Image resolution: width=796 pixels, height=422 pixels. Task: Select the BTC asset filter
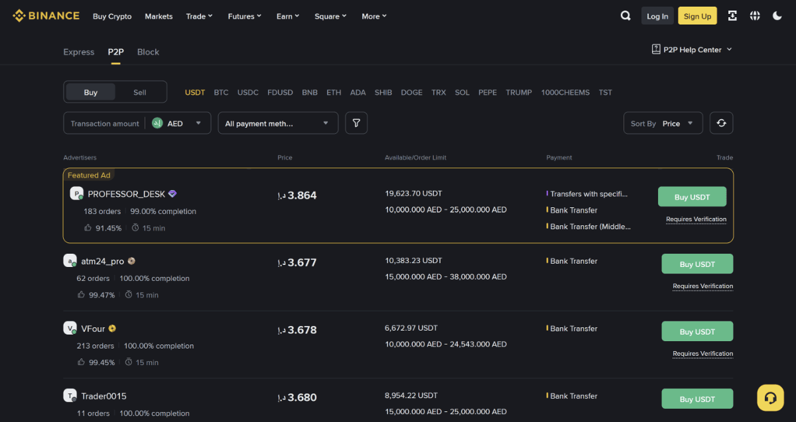coord(221,92)
